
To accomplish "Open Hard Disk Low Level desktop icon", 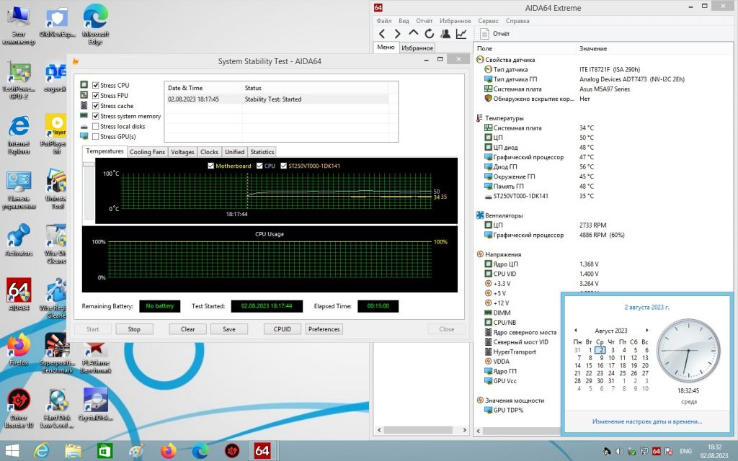I will [x=56, y=408].
